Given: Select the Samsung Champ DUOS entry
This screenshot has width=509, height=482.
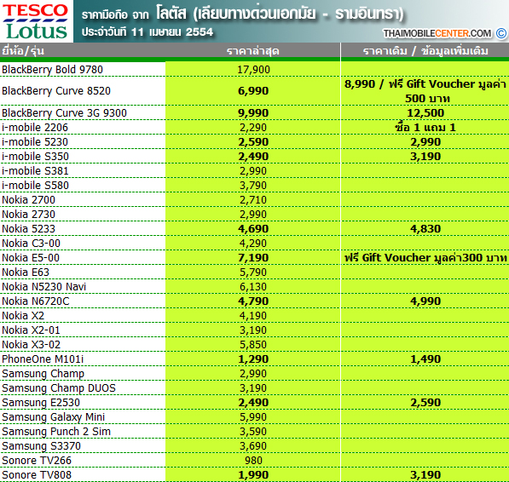Looking at the screenshot, I should (x=59, y=388).
